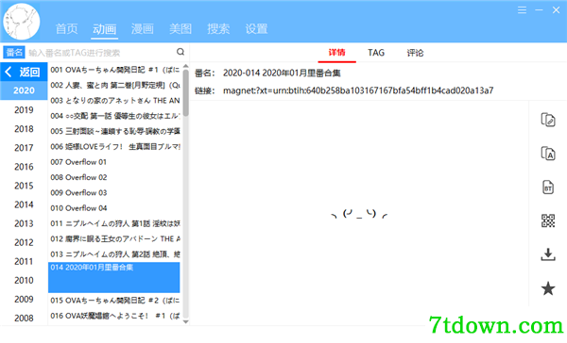The image size is (567, 343).
Task: Click the download arrow icon
Action: coord(548,254)
